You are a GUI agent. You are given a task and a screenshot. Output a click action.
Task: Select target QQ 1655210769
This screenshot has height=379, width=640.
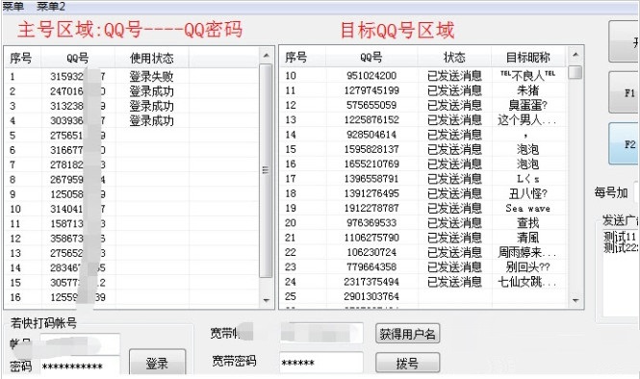tap(371, 164)
